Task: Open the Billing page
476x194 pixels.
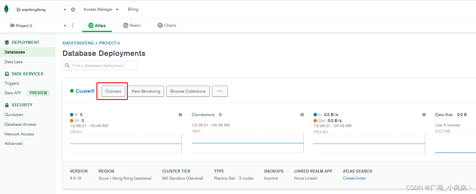Action: 133,9
